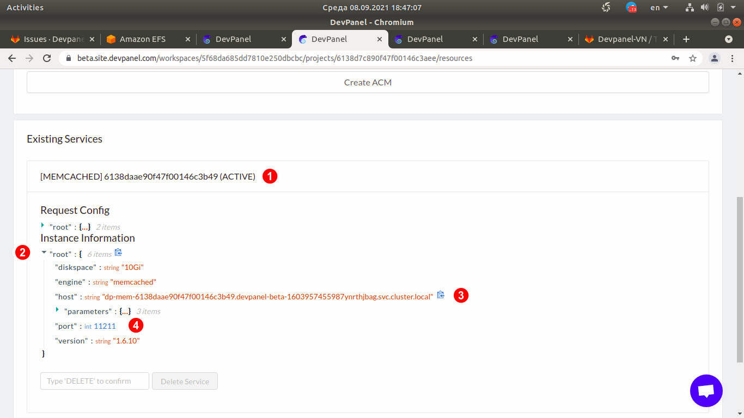Open the en language dropdown
Screen dimensions: 744x418
657,7
